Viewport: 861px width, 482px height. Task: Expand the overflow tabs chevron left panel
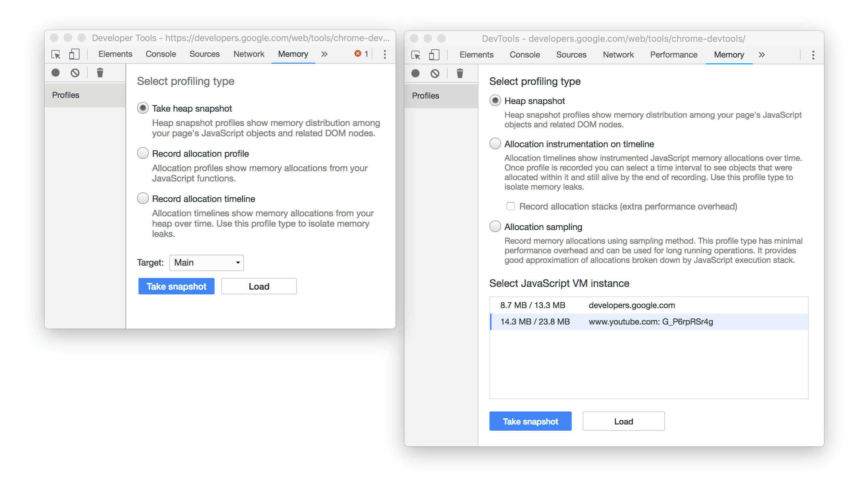[x=325, y=54]
